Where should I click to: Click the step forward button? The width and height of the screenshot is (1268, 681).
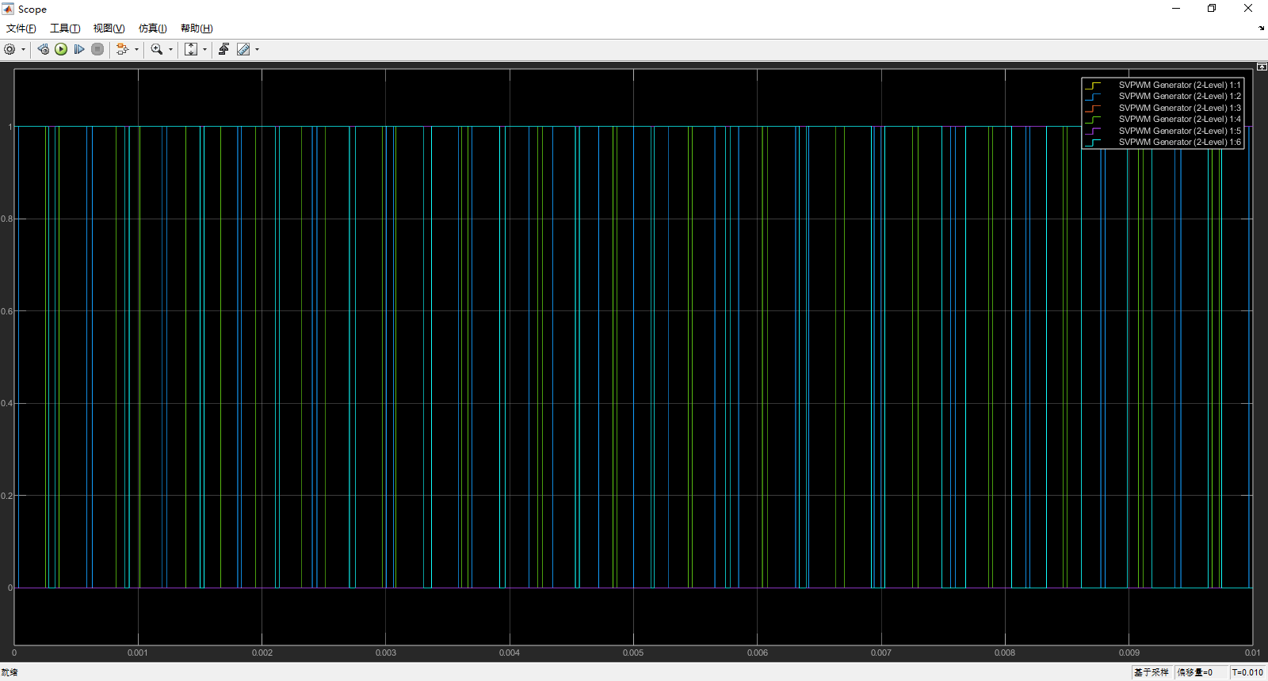tap(79, 49)
